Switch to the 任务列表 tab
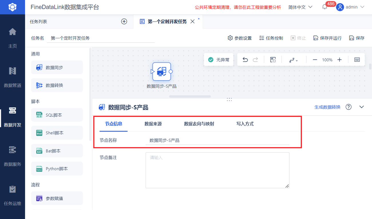The image size is (372, 219). click(39, 21)
